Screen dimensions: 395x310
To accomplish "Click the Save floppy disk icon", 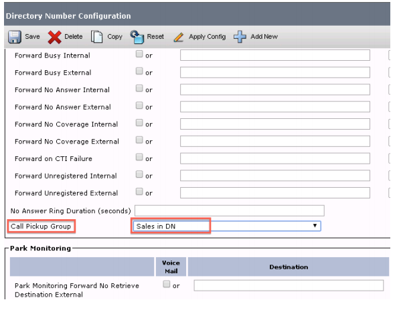I will [14, 37].
